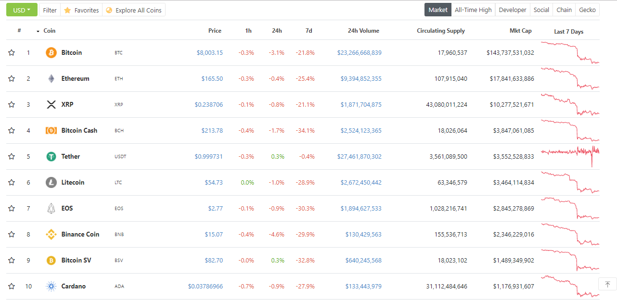Open Bitcoin 7-day sparkline chart
This screenshot has height=300, width=617.
coord(570,53)
